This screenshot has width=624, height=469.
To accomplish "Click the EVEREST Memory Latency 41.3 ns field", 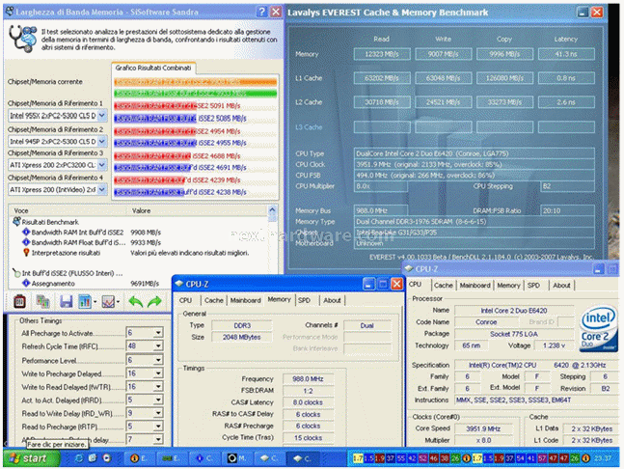I will (x=566, y=54).
